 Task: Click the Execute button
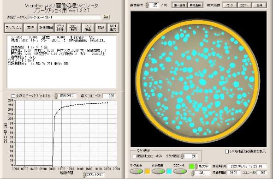30,28
